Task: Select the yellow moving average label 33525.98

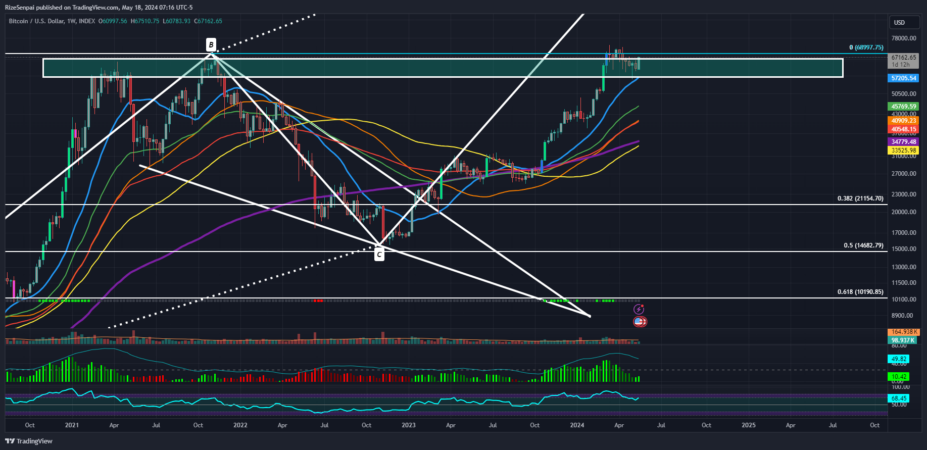Action: pyautogui.click(x=903, y=151)
